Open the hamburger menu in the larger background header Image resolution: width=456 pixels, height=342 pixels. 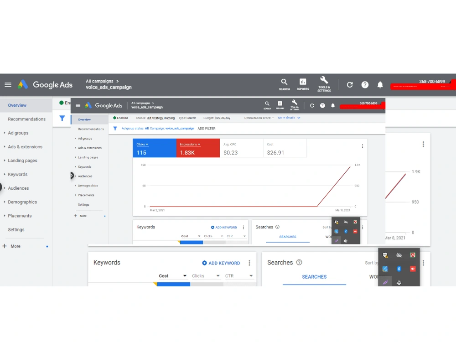(x=8, y=85)
